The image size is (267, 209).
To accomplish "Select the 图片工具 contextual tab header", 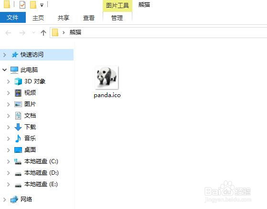I will click(117, 5).
